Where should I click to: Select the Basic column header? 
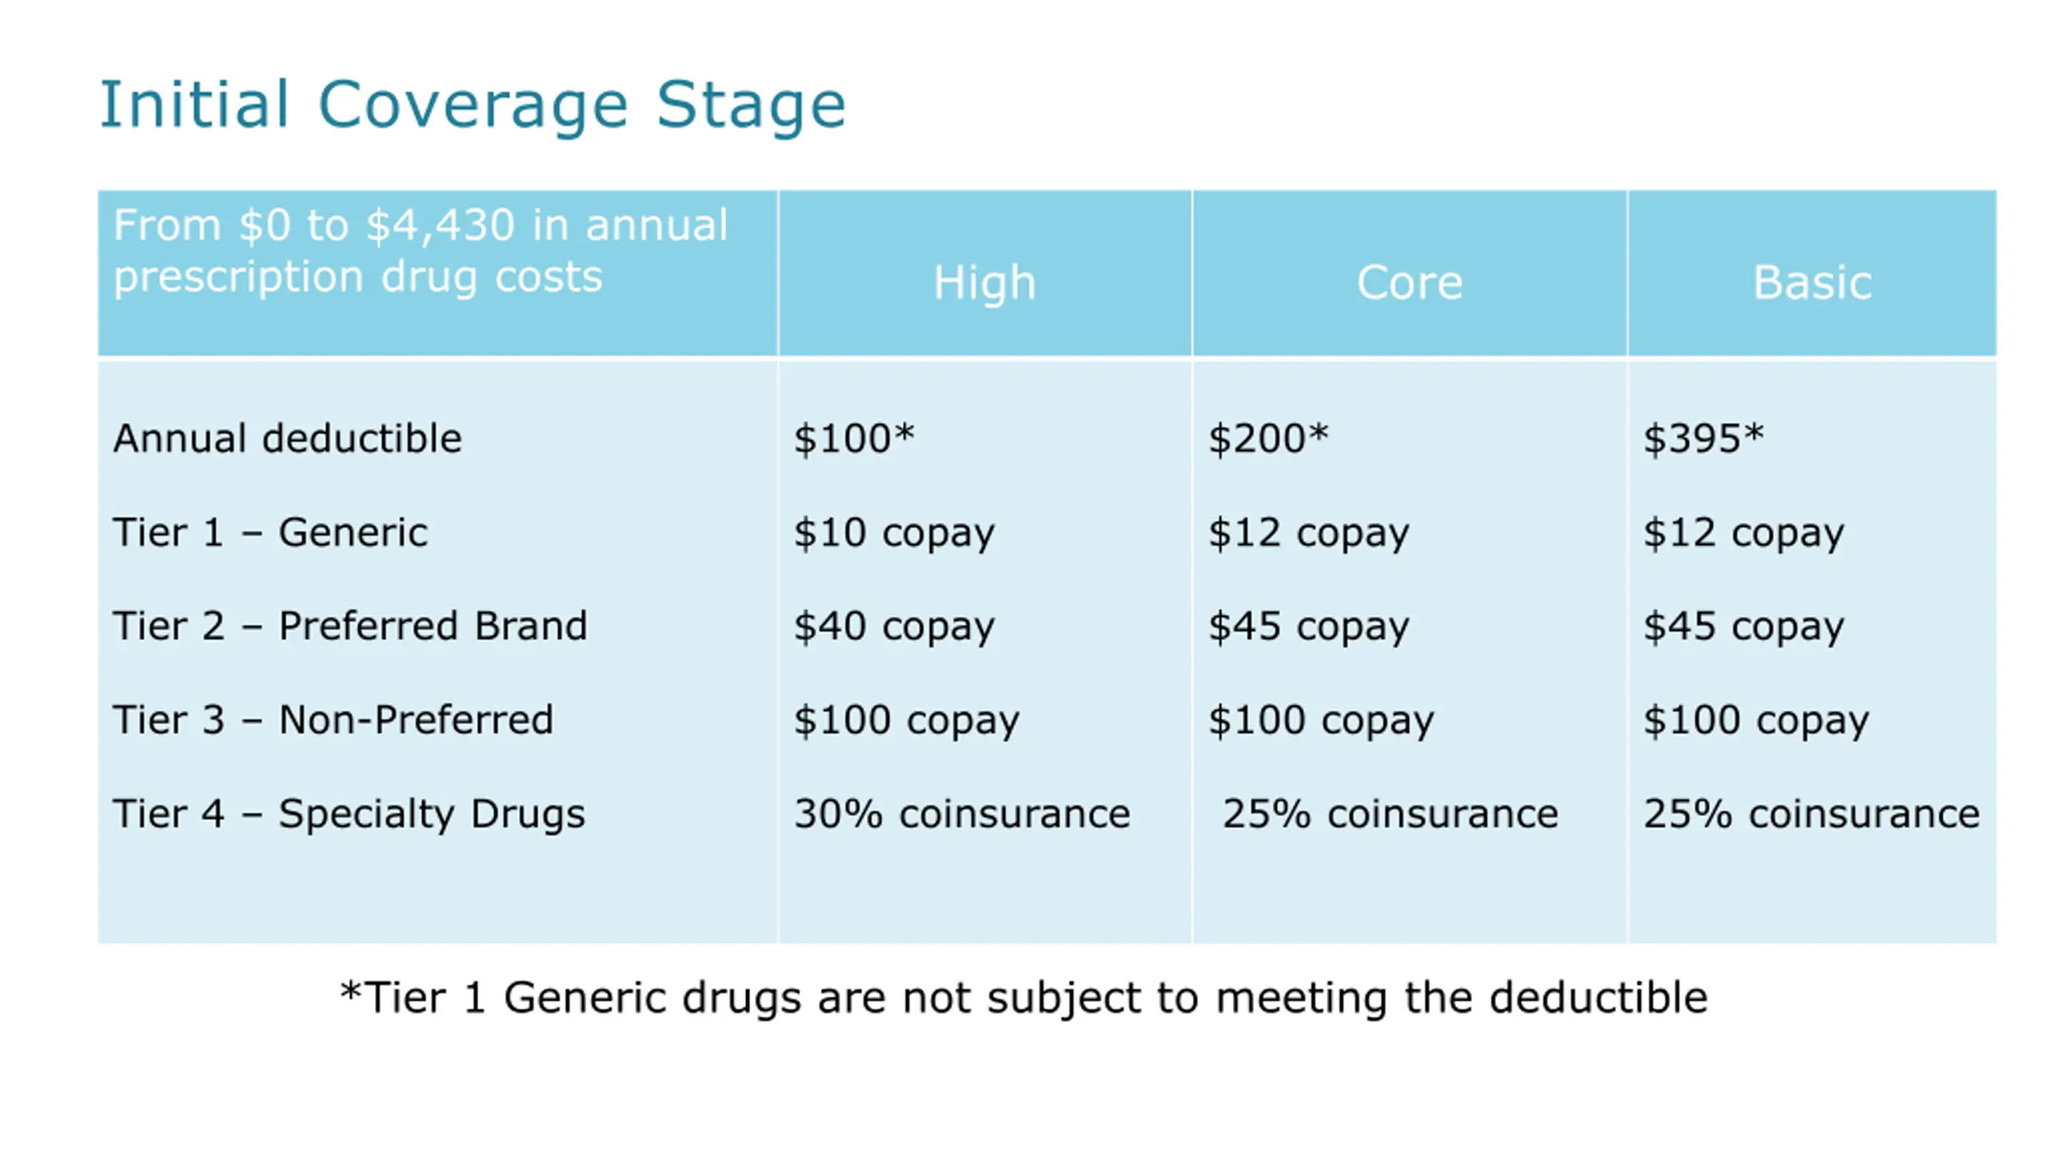click(1812, 282)
